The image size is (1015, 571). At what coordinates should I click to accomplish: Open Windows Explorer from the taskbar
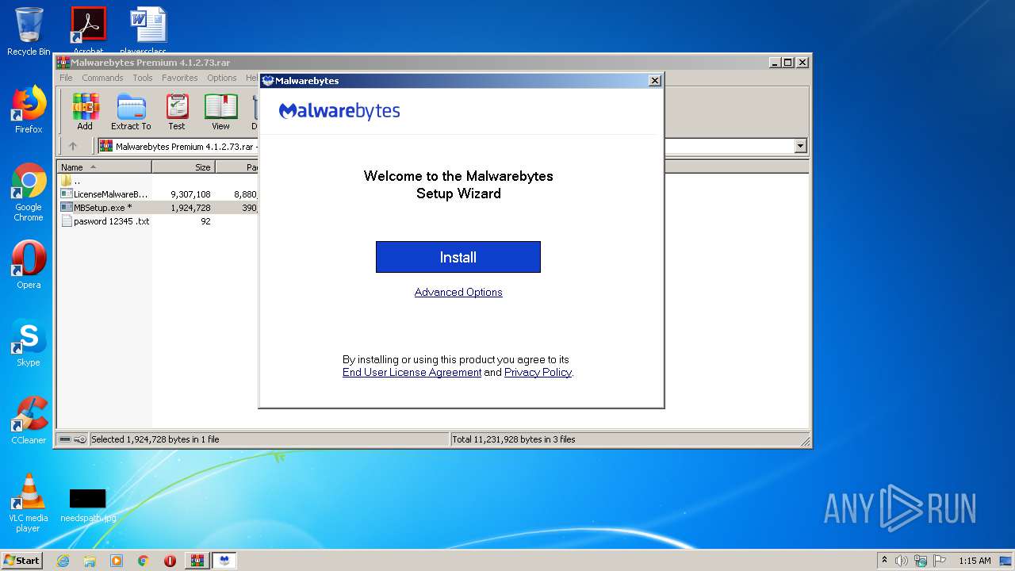[90, 561]
